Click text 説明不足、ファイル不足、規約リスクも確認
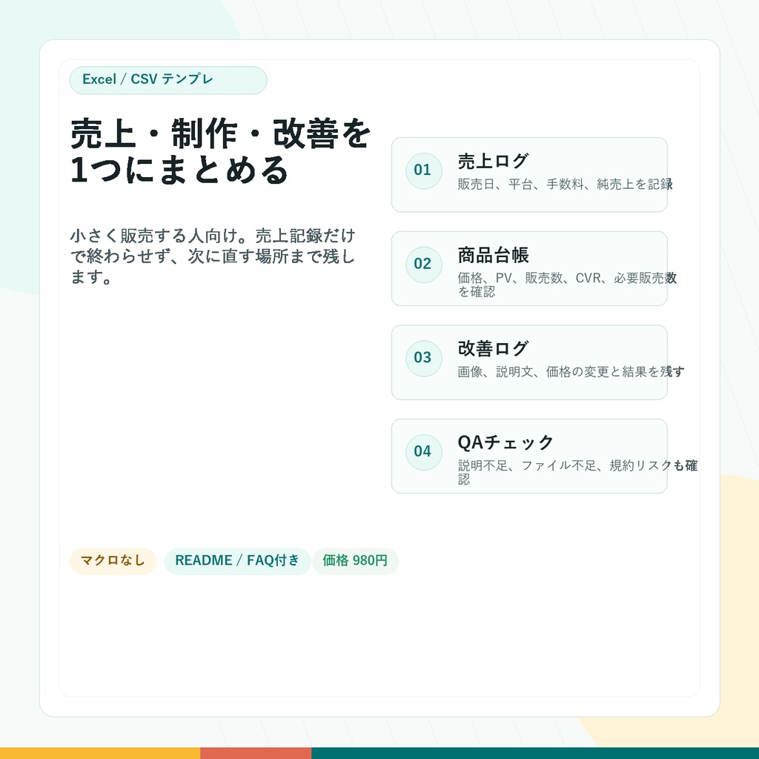This screenshot has height=759, width=759. [x=577, y=472]
